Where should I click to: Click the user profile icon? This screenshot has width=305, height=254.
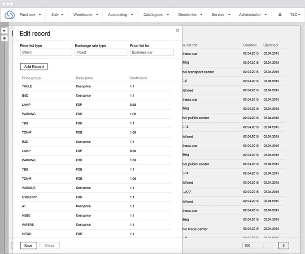(x=280, y=15)
